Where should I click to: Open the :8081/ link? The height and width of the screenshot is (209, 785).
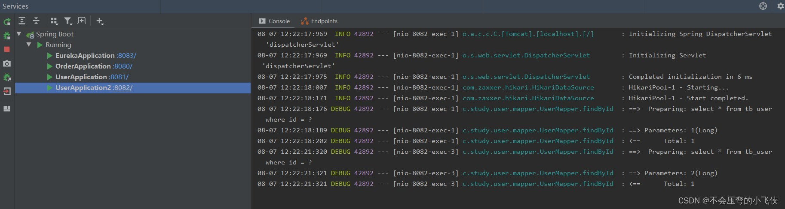coord(119,77)
